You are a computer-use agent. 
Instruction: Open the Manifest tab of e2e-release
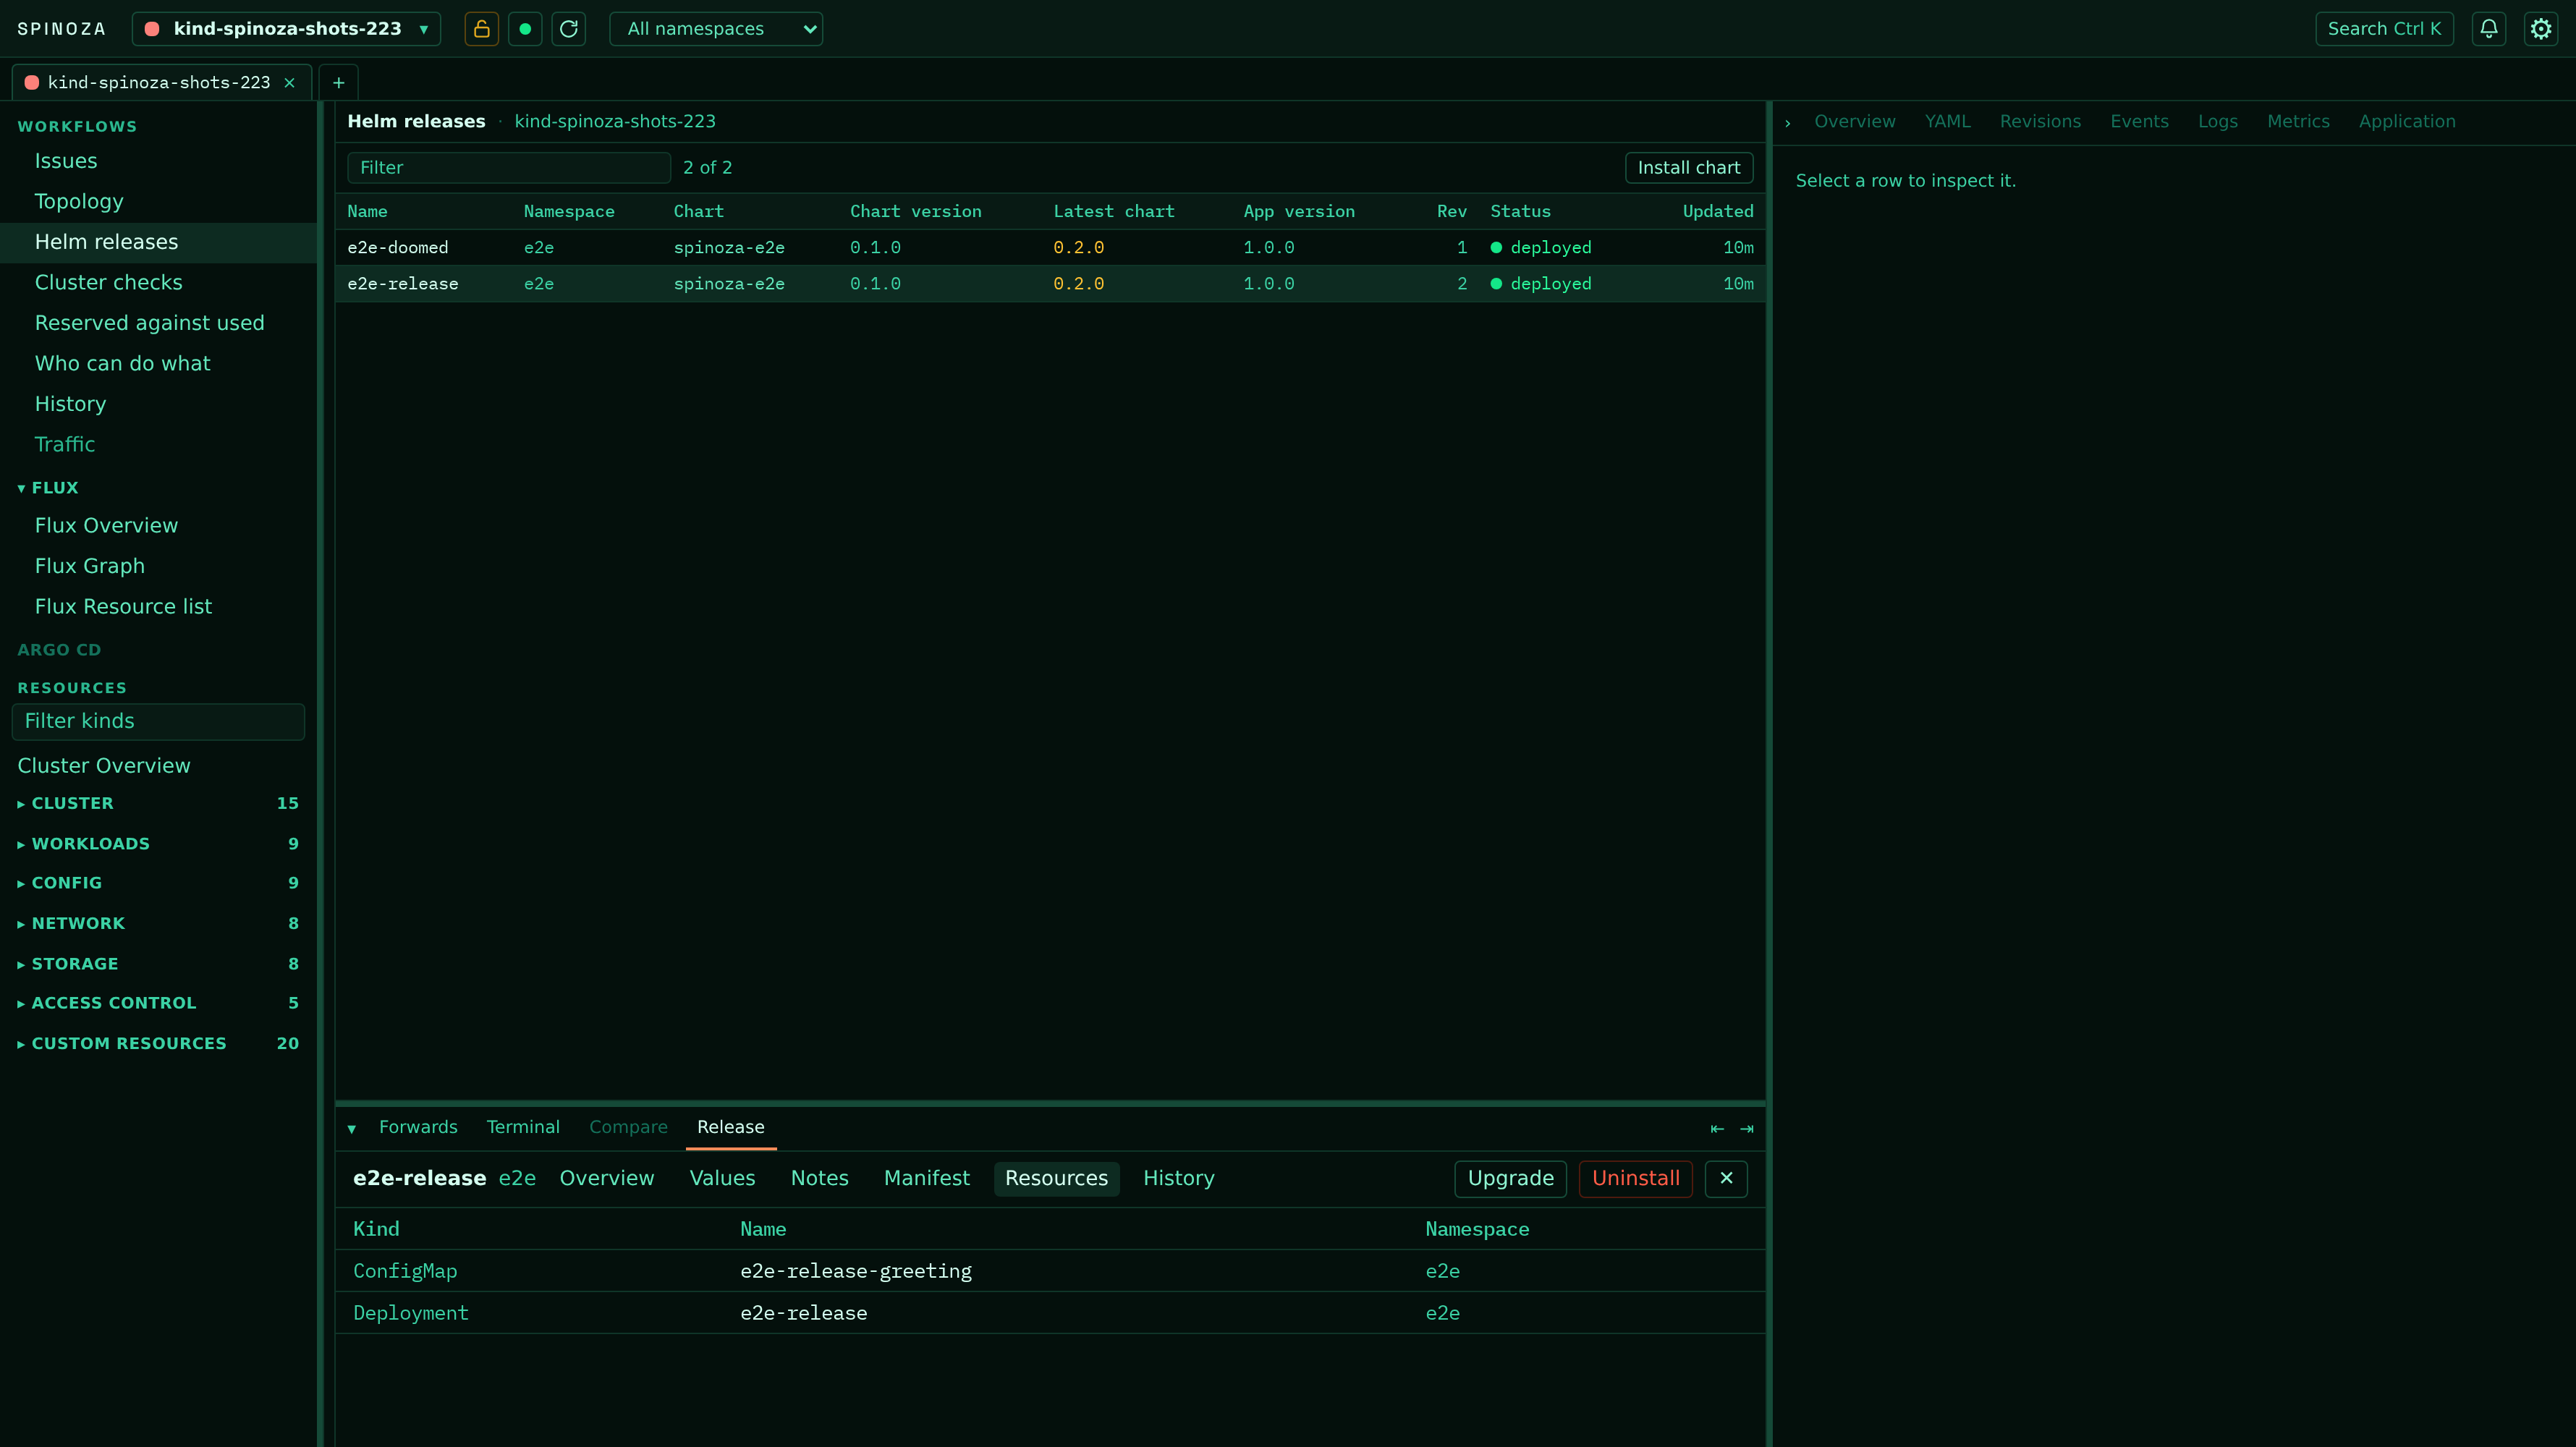point(927,1179)
